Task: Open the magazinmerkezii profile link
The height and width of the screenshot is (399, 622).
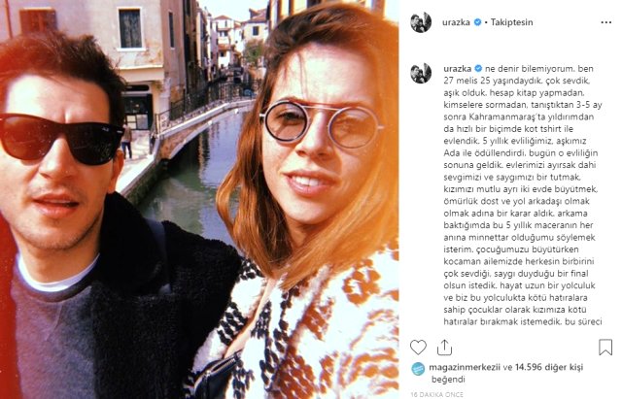Action: [x=465, y=367]
